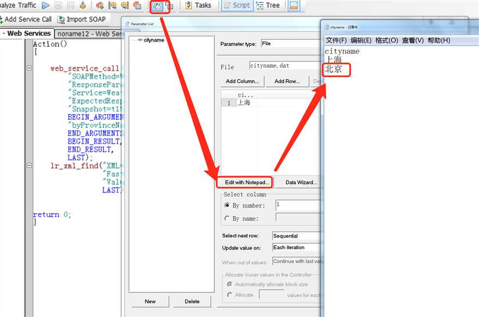Click the 北京 line in Notepad

(333, 69)
